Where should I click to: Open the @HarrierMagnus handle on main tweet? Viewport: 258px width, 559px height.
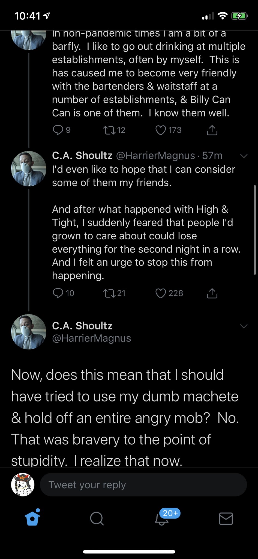91,338
